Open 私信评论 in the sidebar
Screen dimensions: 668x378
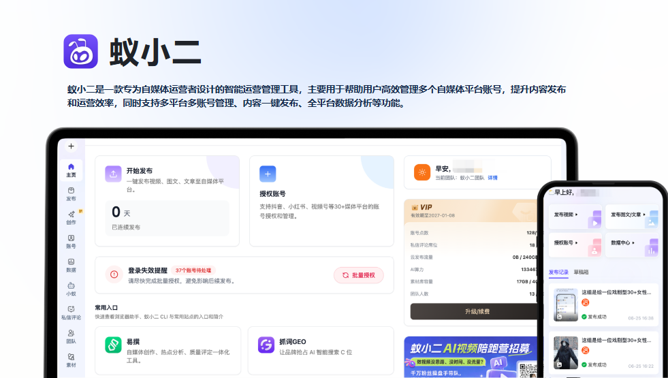pos(71,313)
